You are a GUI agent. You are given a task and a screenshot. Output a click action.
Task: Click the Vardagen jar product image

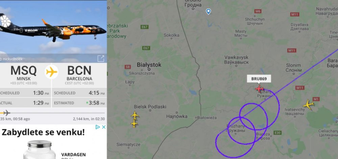pyautogui.click(x=40, y=150)
